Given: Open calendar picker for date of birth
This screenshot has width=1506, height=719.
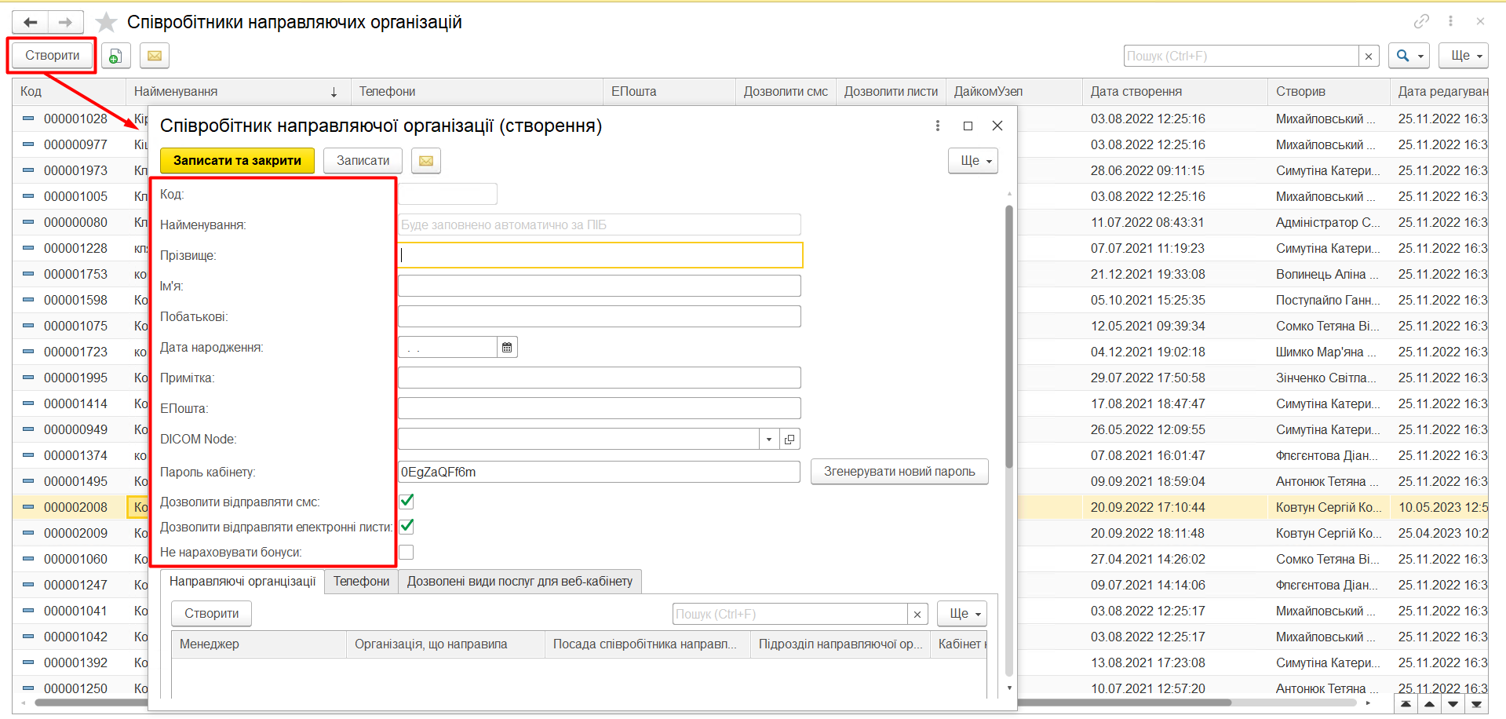Looking at the screenshot, I should [x=507, y=348].
